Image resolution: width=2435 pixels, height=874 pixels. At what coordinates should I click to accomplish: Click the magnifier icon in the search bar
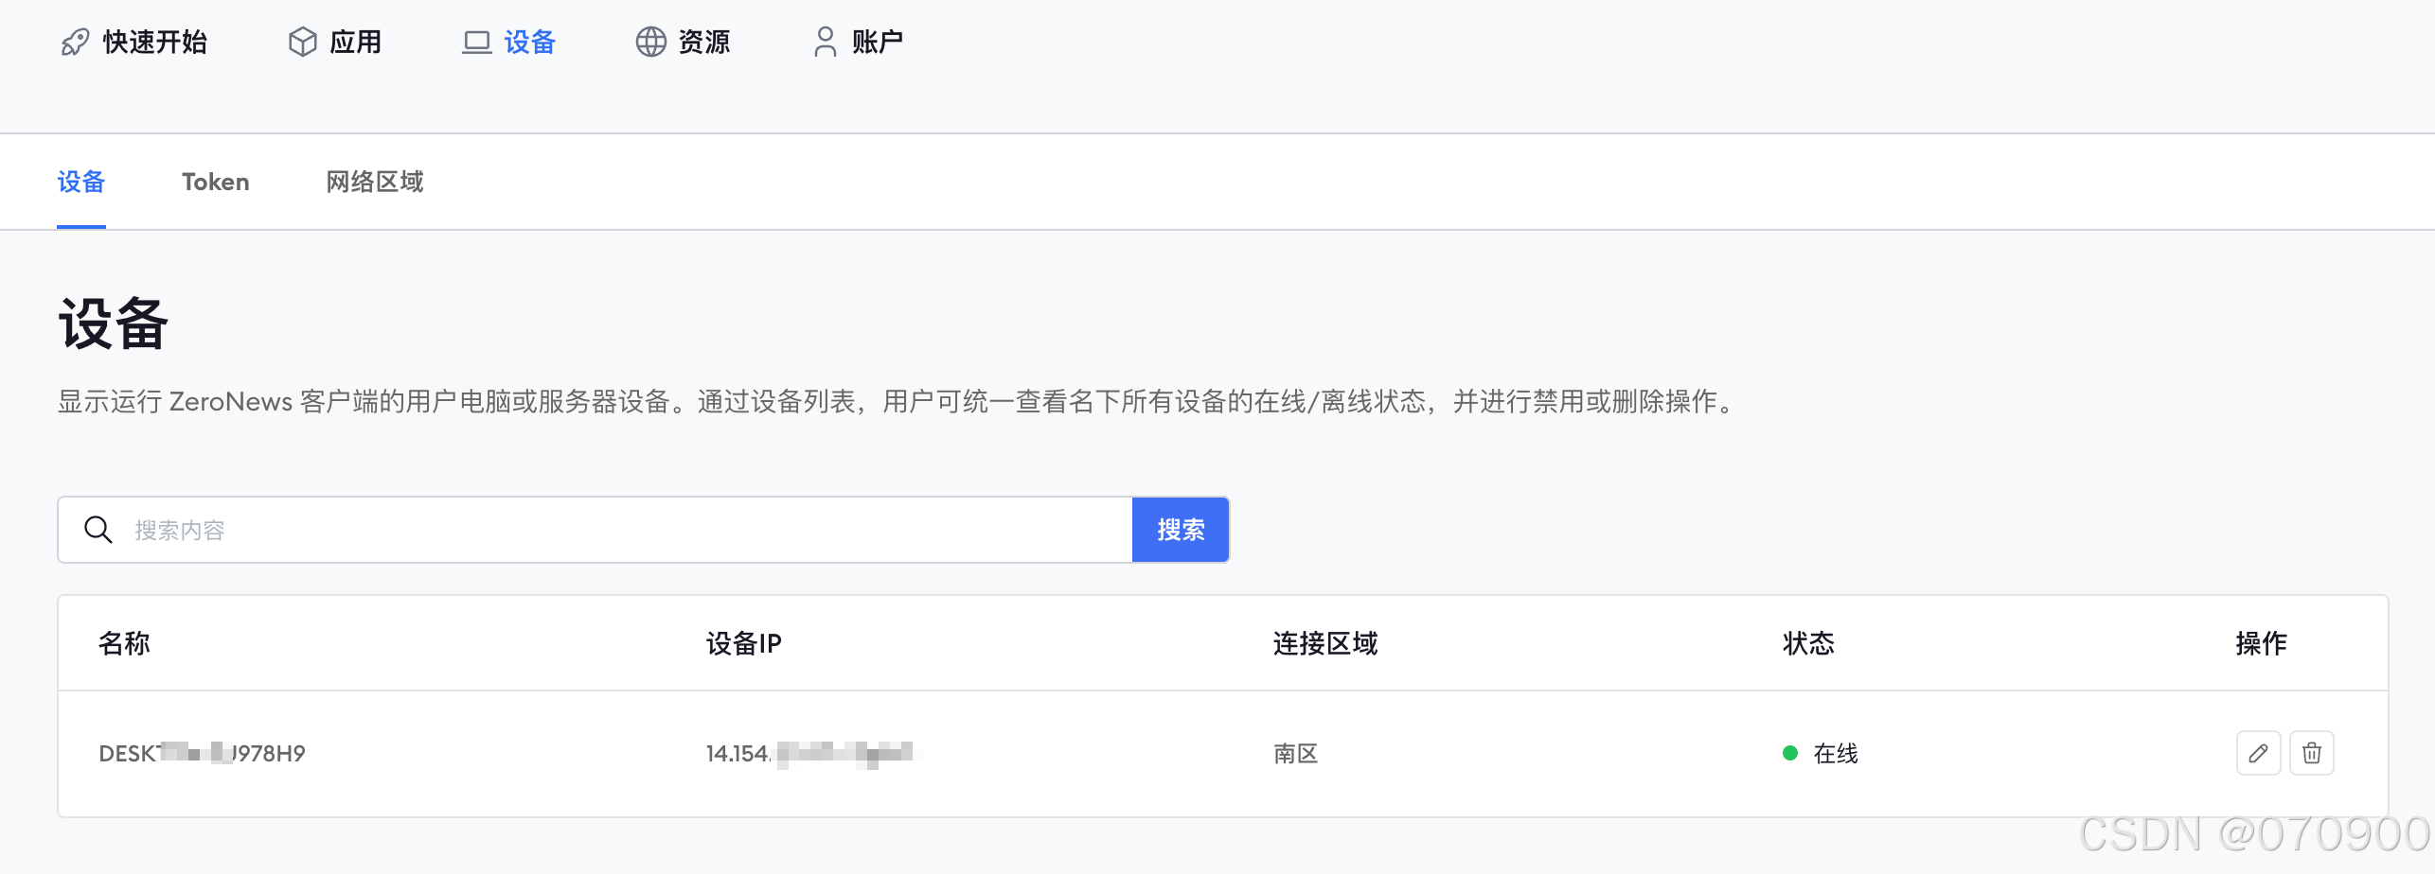tap(98, 530)
